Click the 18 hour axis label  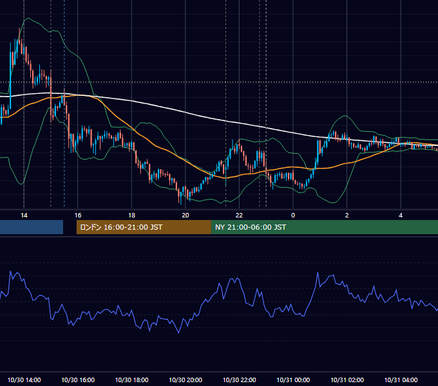tap(131, 216)
